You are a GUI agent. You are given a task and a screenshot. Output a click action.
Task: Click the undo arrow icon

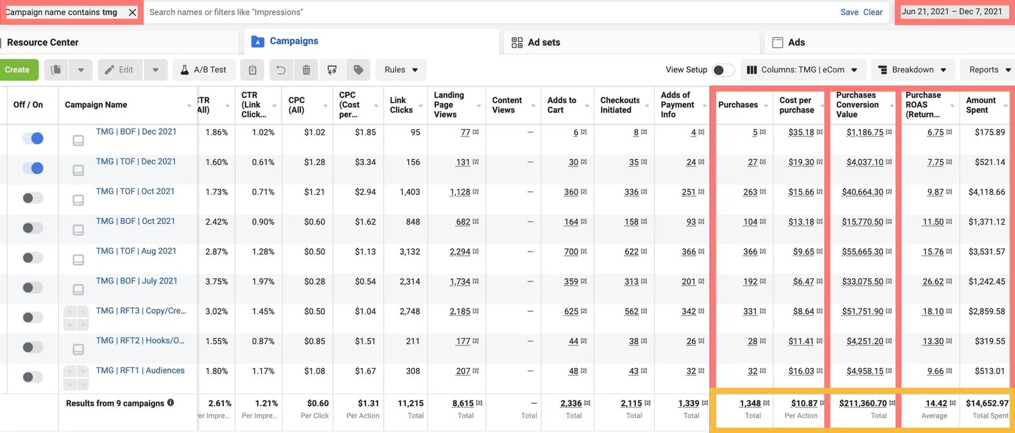(281, 70)
